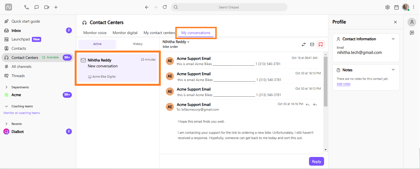Open the phone call icon

pyautogui.click(x=27, y=7)
